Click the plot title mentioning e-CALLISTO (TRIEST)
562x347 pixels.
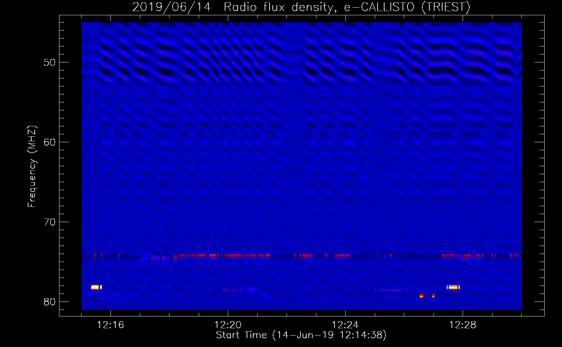(301, 7)
